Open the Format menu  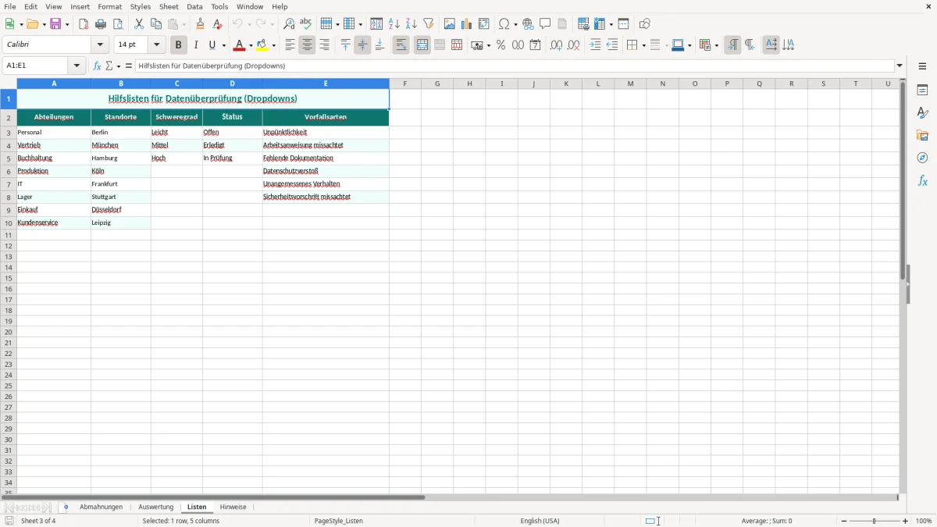pos(109,6)
